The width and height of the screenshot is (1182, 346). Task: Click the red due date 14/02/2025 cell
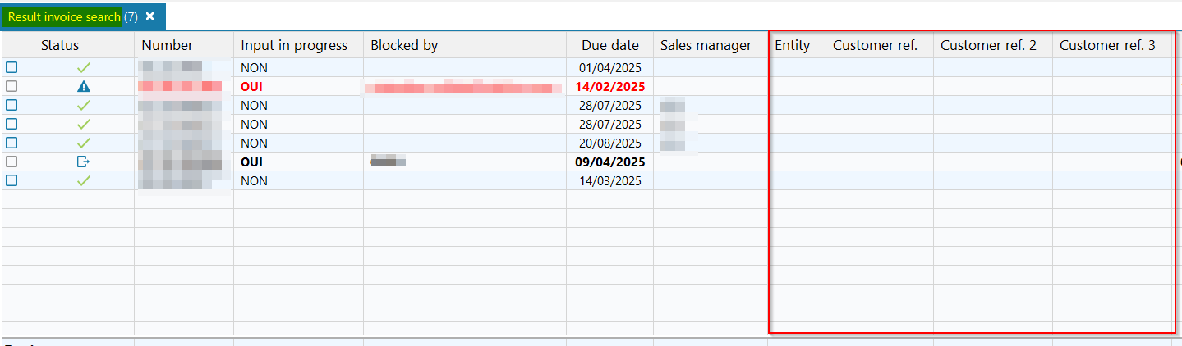coord(609,86)
